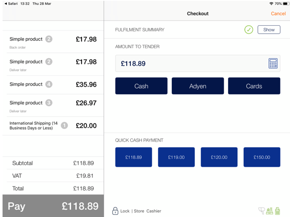Screen dimensions: 290x217
Task: Select Cash payment method
Action: [141, 86]
